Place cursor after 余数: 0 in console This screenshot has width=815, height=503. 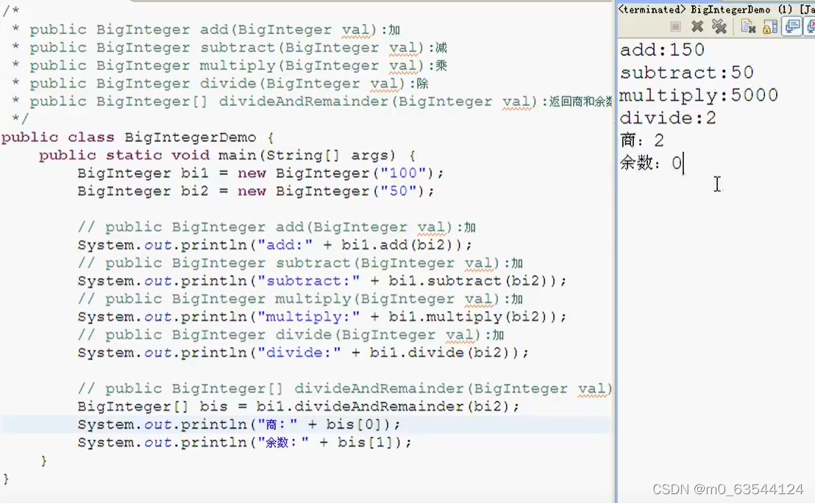click(683, 163)
